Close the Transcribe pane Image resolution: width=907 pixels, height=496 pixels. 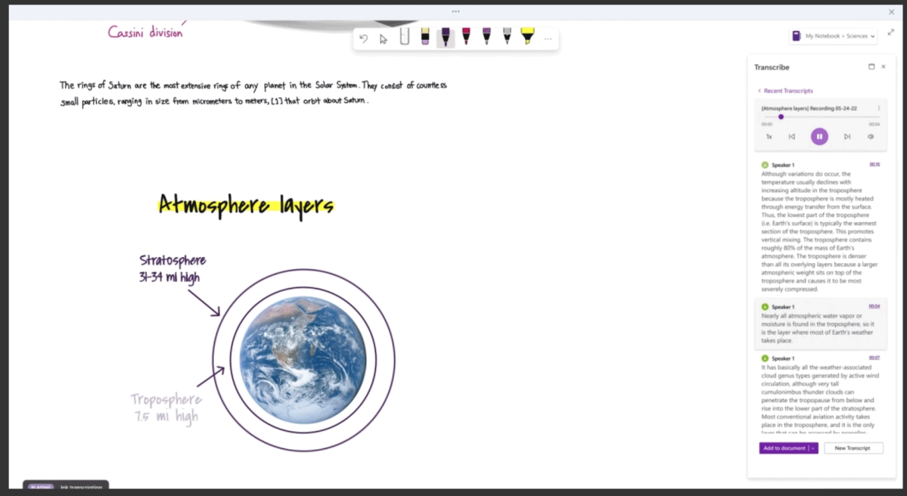coord(884,67)
